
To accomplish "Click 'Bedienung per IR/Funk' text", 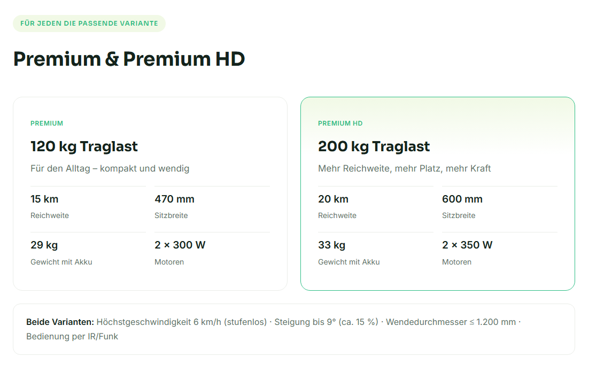I will (x=72, y=336).
